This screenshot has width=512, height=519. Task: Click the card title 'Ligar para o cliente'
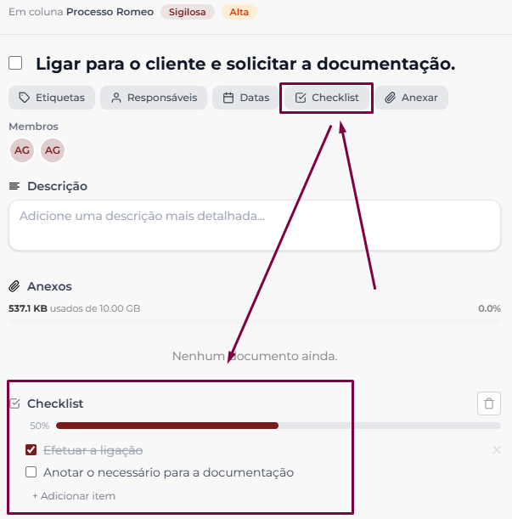245,64
